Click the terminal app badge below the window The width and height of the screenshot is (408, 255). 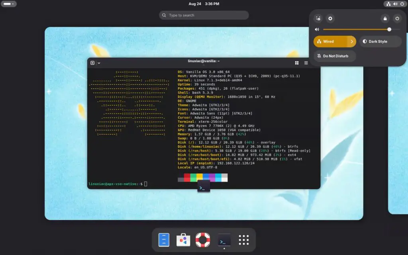tap(204, 187)
